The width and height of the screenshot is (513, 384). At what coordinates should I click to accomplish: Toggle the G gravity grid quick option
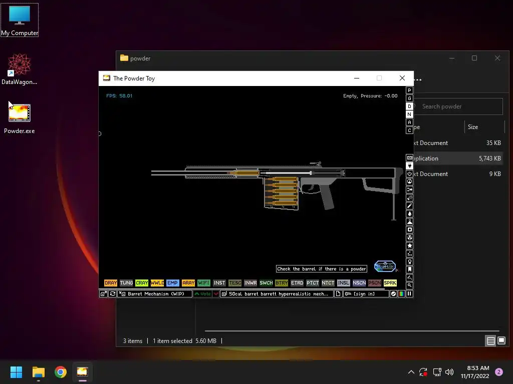pos(409,98)
